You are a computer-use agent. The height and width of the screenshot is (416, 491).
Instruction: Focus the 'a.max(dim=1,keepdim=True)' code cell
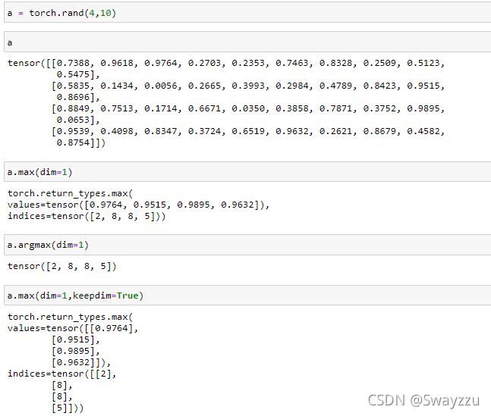243,295
